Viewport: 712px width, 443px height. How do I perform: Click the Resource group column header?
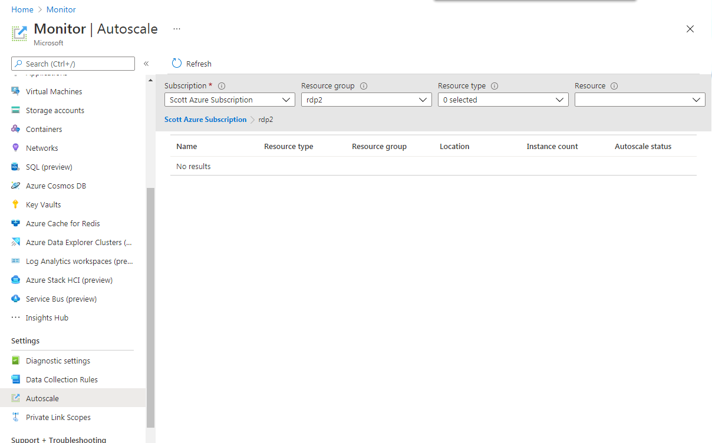pyautogui.click(x=379, y=147)
